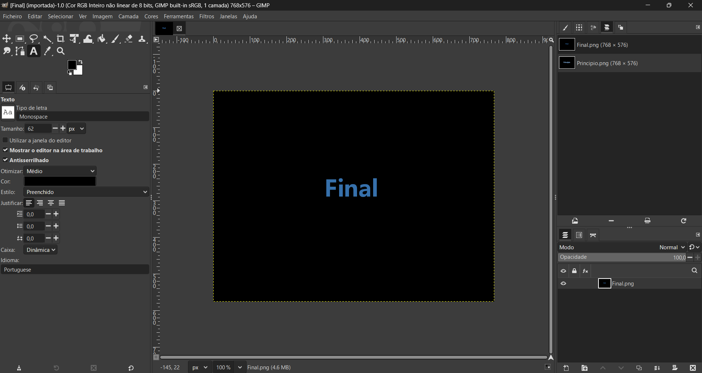Open the status bar unit dropdown

point(200,367)
